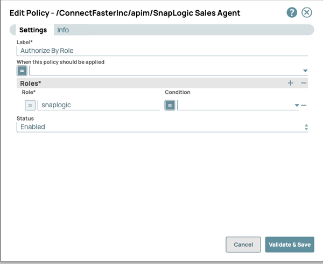The width and height of the screenshot is (323, 264).
Task: Close the Edit Policy dialog
Action: coord(307,13)
